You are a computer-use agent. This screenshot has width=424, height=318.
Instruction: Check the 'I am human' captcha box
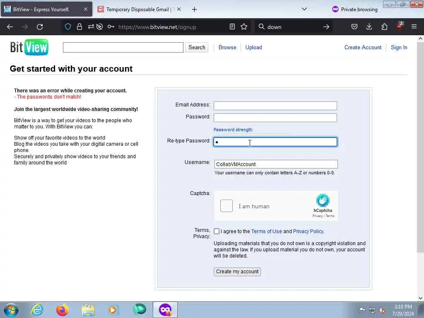tap(226, 206)
